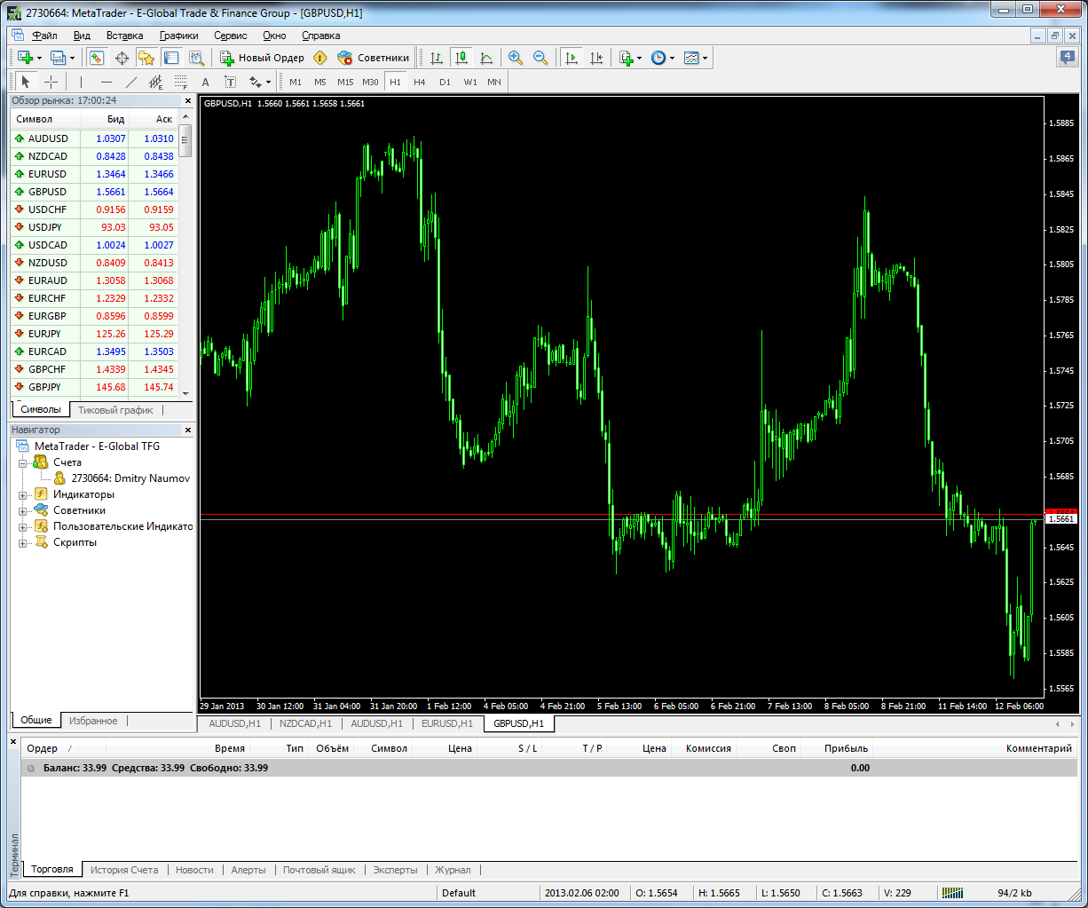Set timeframe to H4

[x=420, y=82]
